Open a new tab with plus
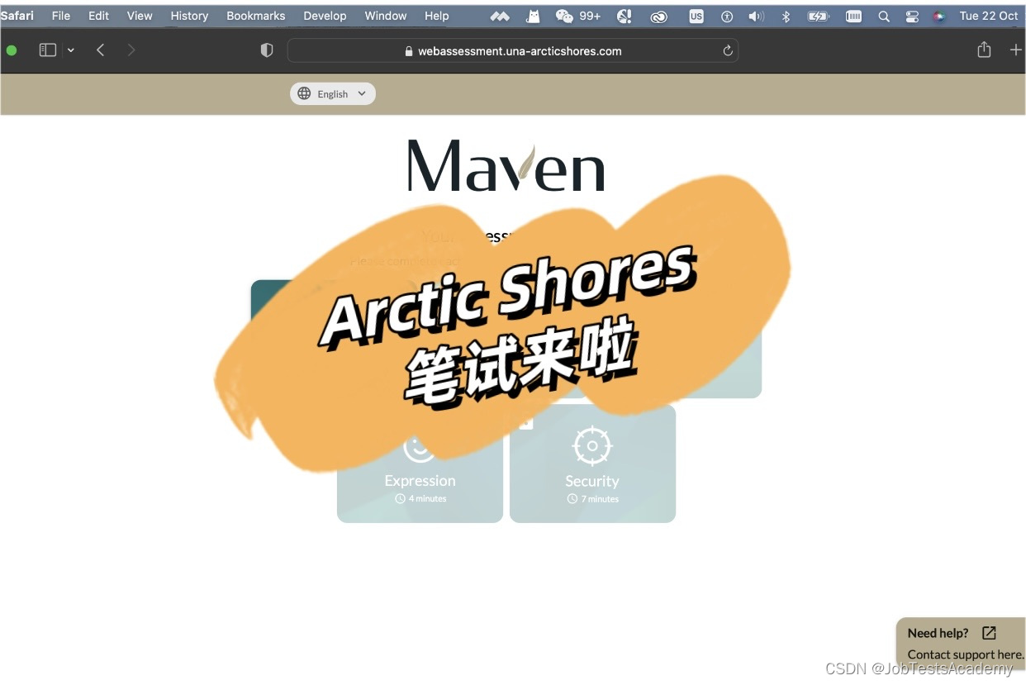Viewport: 1026px width, 685px height. (1016, 50)
